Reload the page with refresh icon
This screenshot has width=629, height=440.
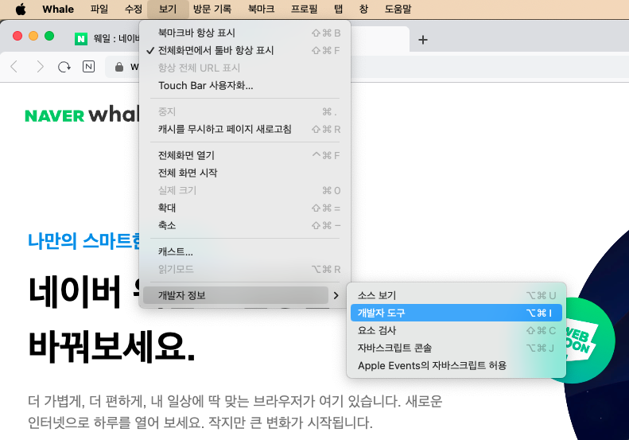coord(64,67)
